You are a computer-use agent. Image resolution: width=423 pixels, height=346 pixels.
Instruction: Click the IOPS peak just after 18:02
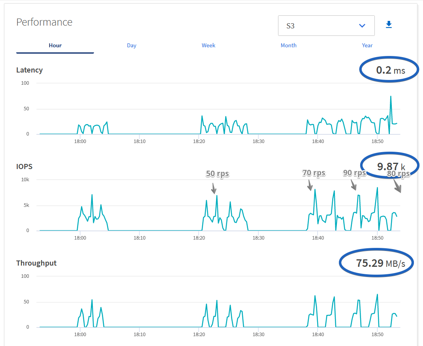point(92,195)
